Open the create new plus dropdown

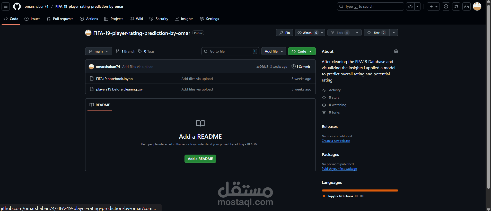point(433,6)
